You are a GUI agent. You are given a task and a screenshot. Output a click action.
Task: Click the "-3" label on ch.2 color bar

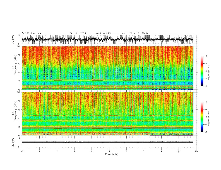point(206,102)
